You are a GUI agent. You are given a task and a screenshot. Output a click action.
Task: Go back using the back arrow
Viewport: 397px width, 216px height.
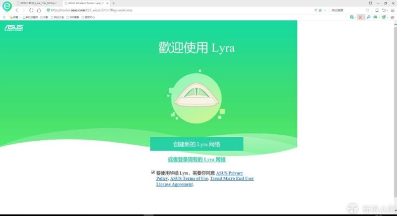pos(17,10)
